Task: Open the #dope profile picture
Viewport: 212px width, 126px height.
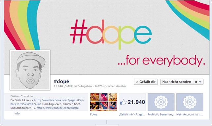Action: 30,70
